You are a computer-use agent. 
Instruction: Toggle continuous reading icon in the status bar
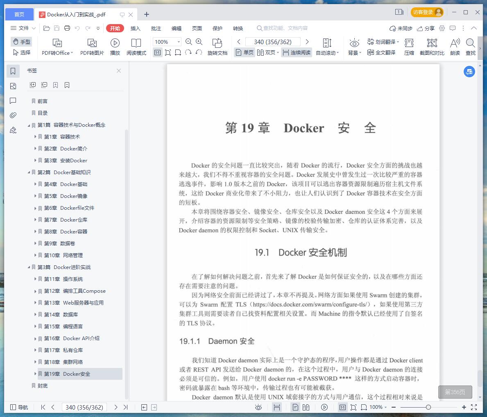pyautogui.click(x=277, y=407)
